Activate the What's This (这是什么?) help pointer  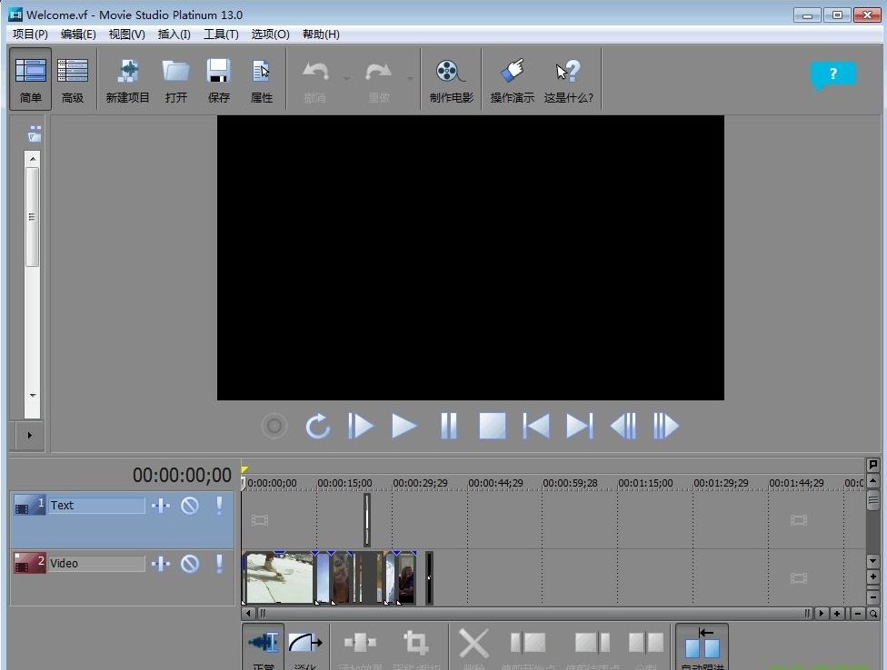pos(569,80)
